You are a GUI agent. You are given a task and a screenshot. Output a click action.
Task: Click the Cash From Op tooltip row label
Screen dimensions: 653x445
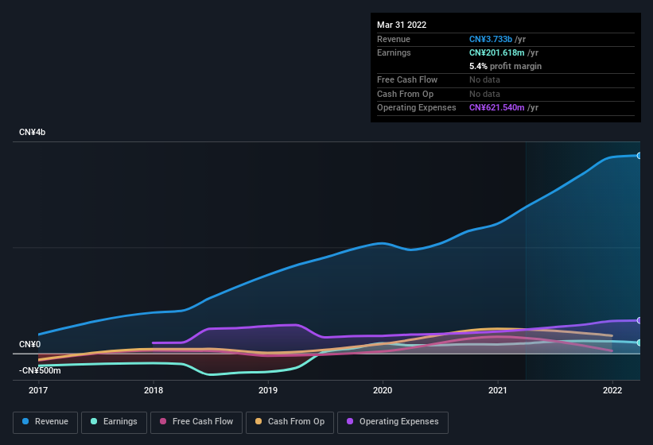click(405, 94)
